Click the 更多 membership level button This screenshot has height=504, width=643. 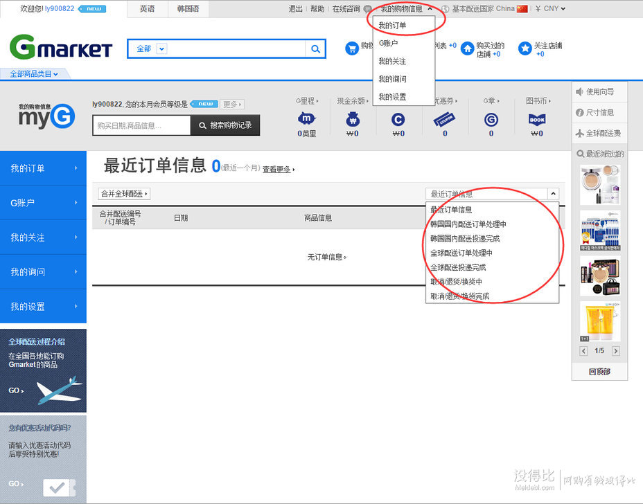(232, 104)
